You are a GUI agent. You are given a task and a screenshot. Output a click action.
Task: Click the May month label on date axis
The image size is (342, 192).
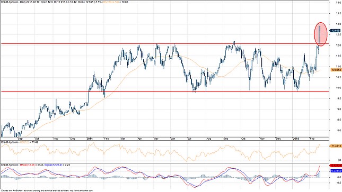click(156, 139)
